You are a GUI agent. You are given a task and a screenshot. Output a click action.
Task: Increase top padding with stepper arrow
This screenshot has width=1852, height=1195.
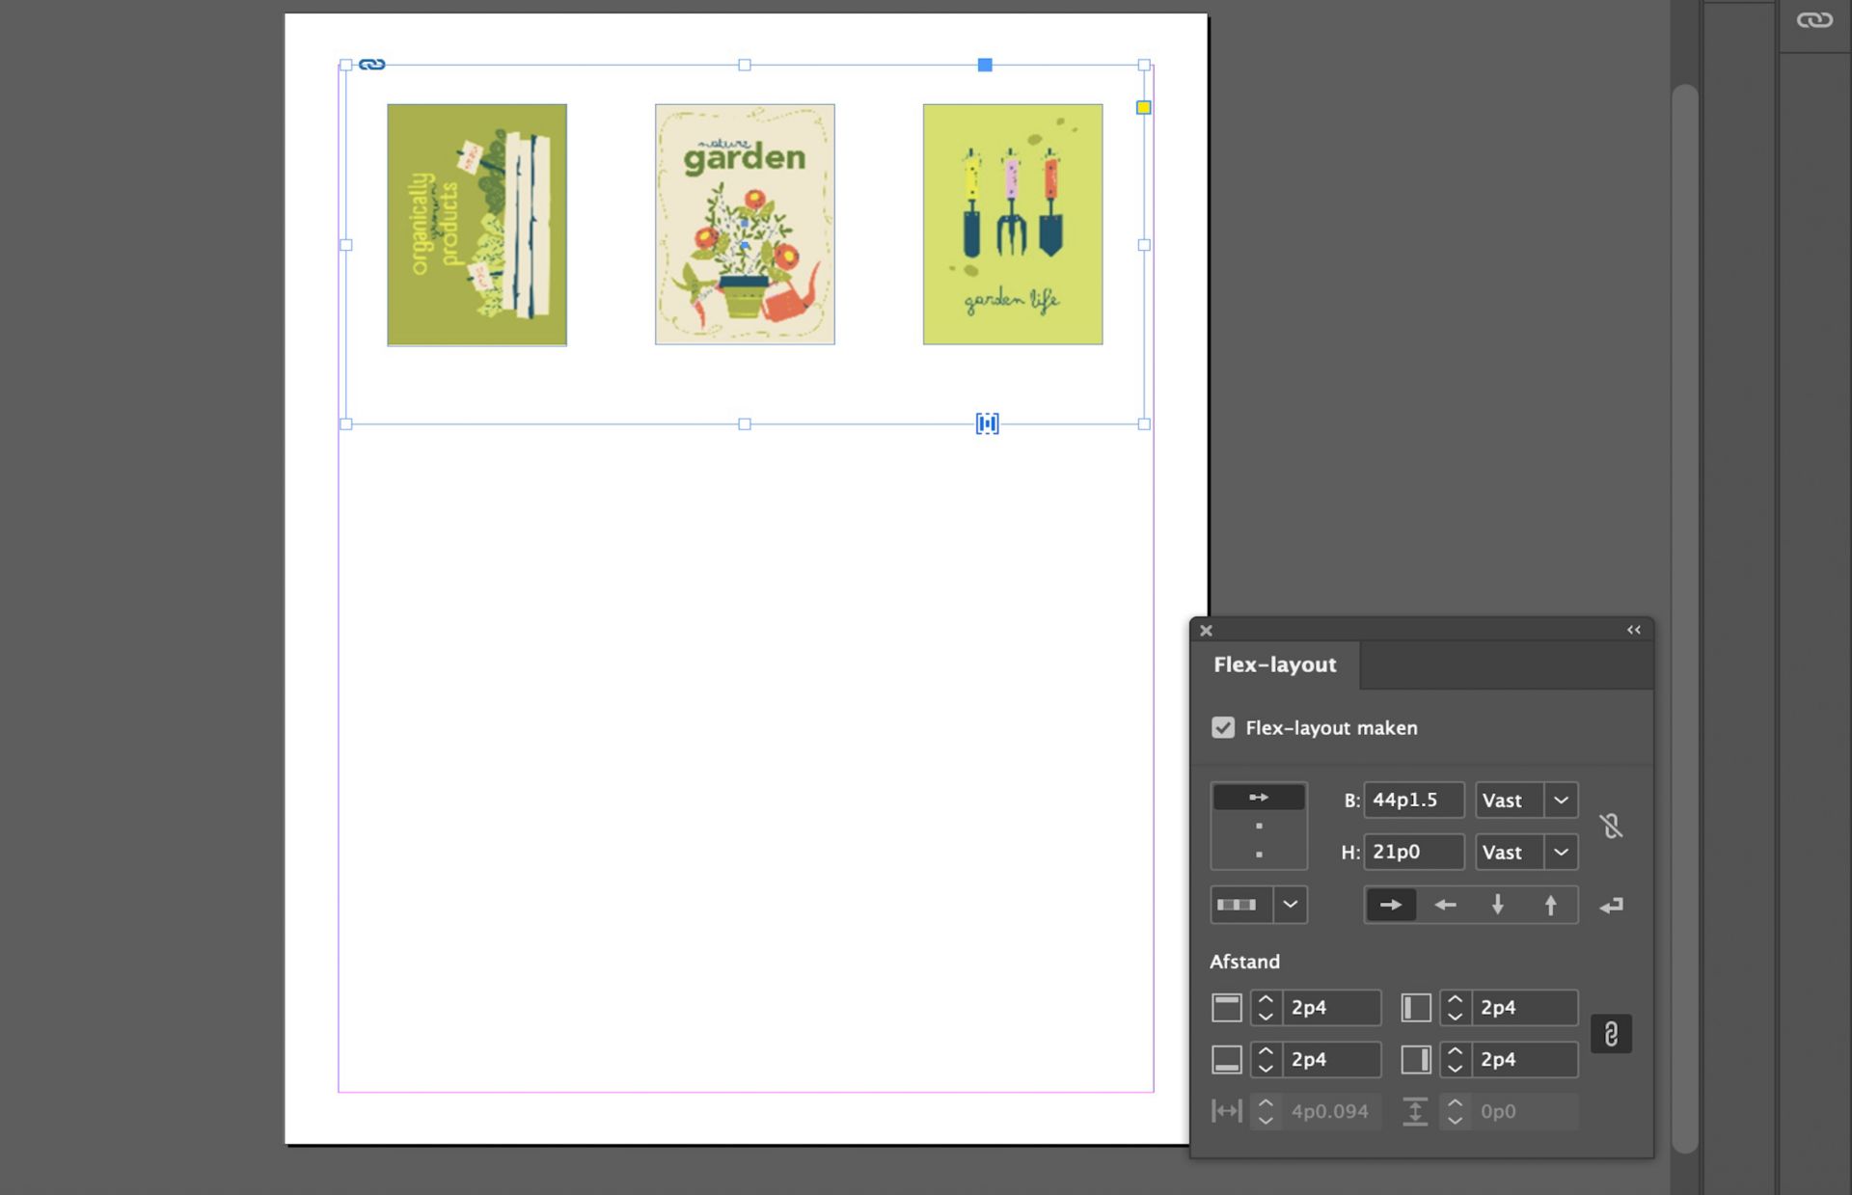coord(1266,999)
